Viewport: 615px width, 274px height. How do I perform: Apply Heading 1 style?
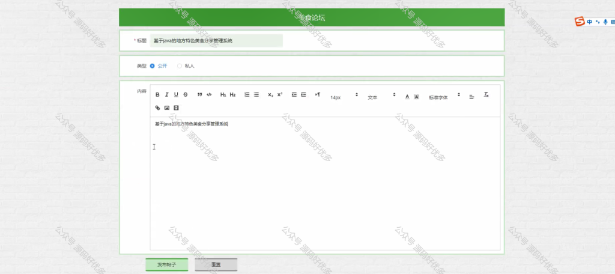coord(223,94)
